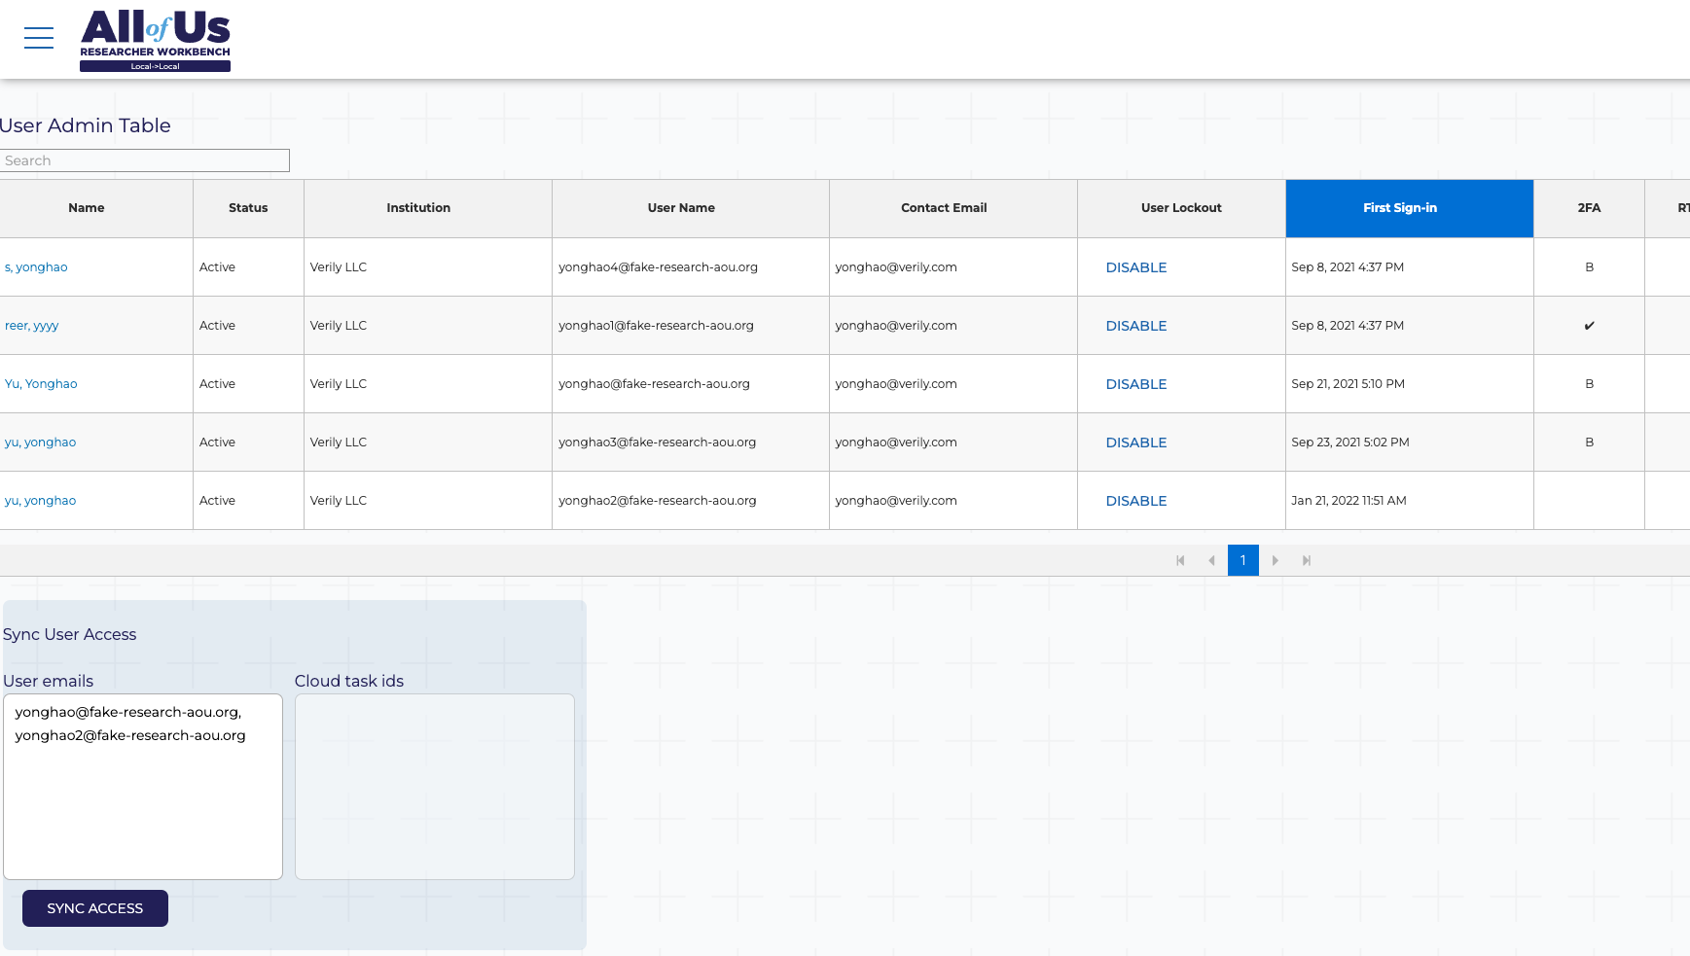
Task: Sort table by the Status column header
Action: pyautogui.click(x=247, y=208)
